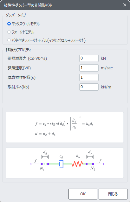Close the dialog with the X button
130x202 pixels.
(x=125, y=5)
